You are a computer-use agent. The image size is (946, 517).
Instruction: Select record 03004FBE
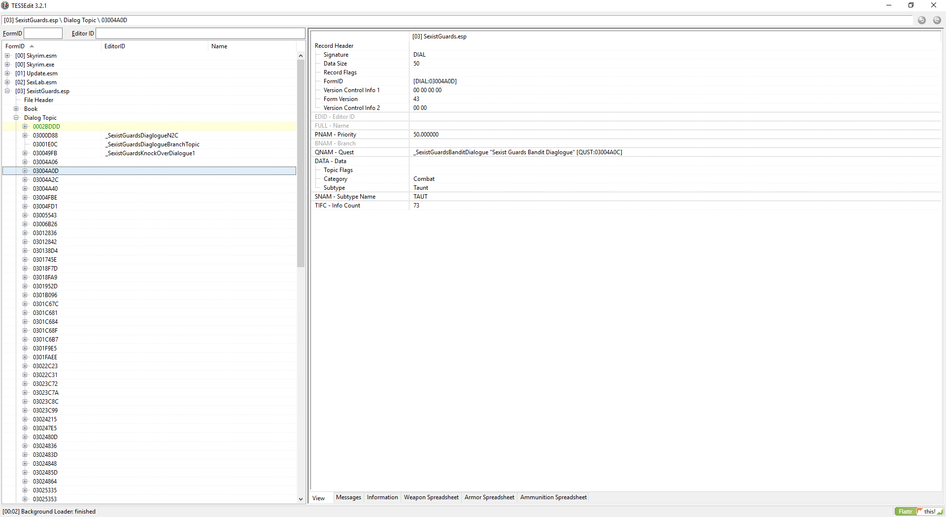pyautogui.click(x=45, y=198)
